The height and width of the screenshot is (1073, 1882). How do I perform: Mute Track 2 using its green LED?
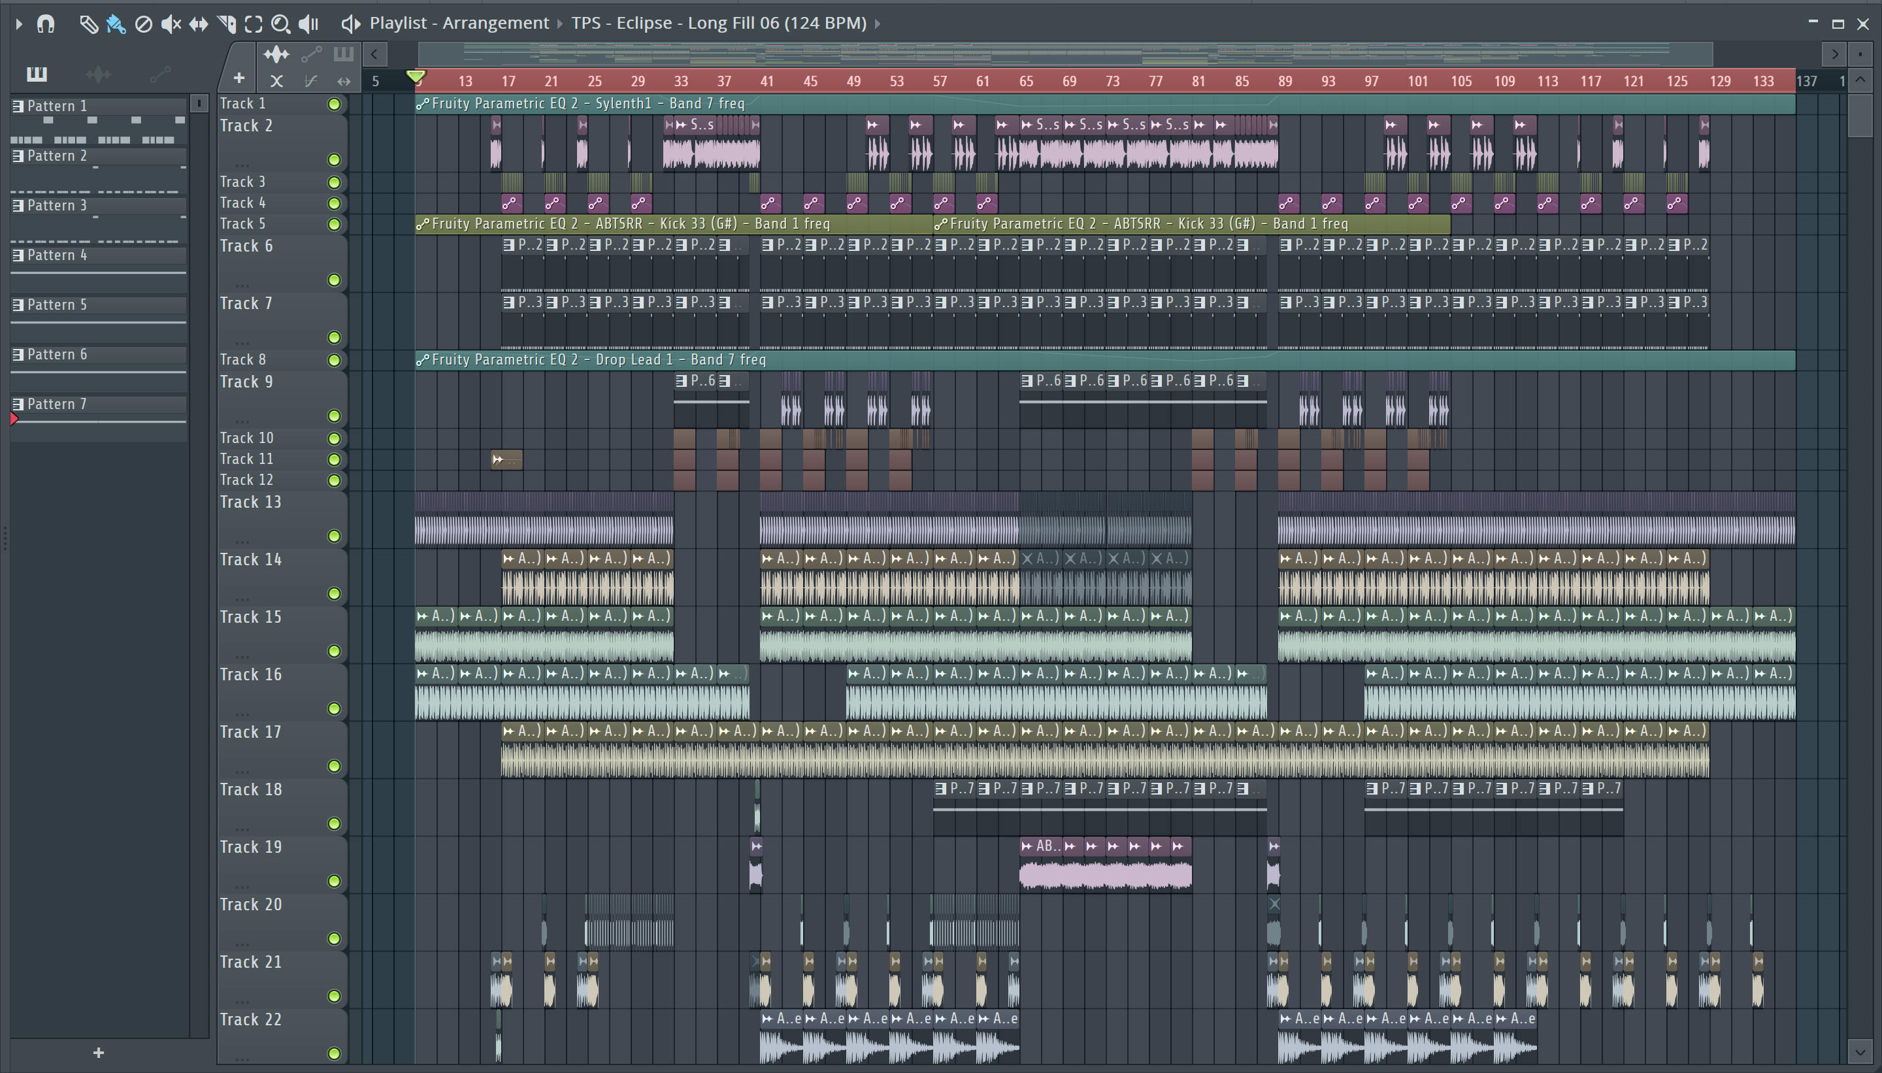click(334, 160)
